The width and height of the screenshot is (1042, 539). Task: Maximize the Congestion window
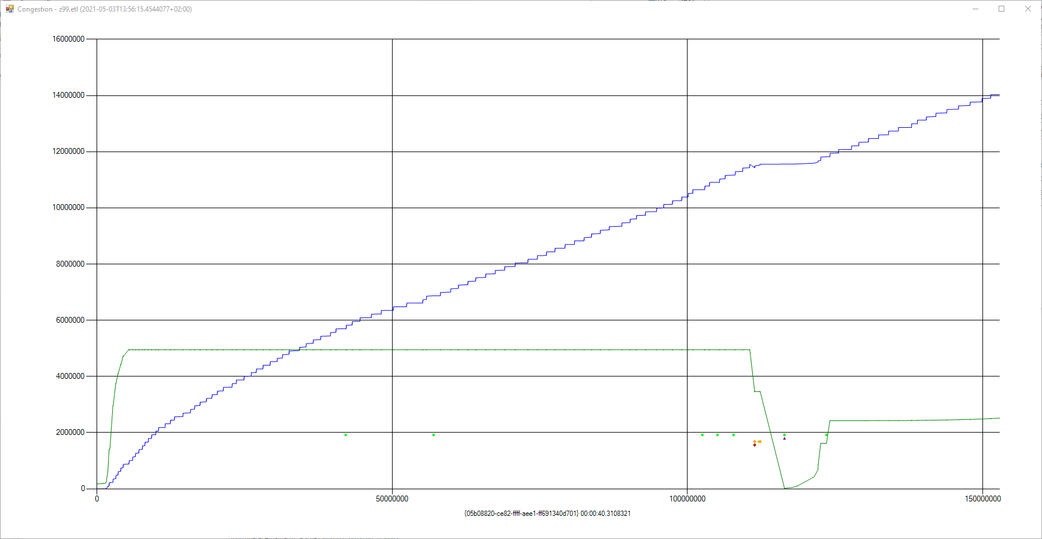(x=1002, y=9)
